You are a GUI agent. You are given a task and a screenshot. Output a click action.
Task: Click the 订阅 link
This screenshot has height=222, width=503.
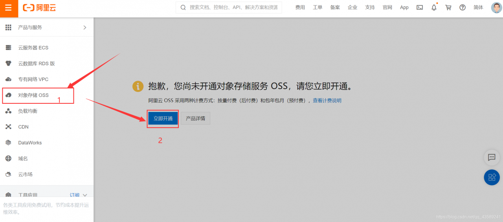(x=75, y=195)
